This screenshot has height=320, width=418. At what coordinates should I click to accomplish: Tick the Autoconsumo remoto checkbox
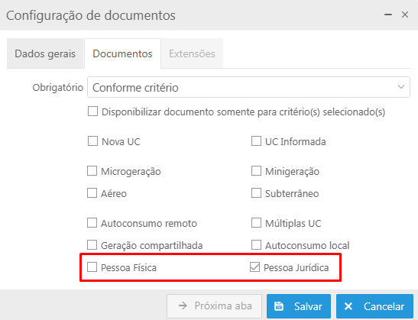coord(92,223)
